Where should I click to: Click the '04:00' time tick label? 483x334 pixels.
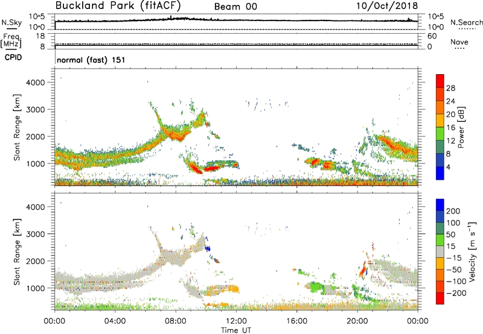click(115, 321)
